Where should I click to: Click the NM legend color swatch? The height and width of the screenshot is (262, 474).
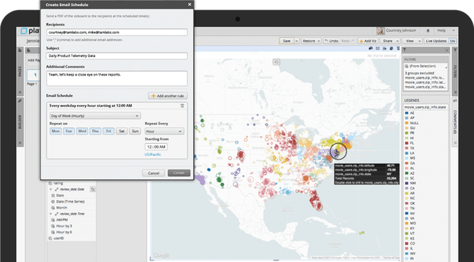(406, 183)
